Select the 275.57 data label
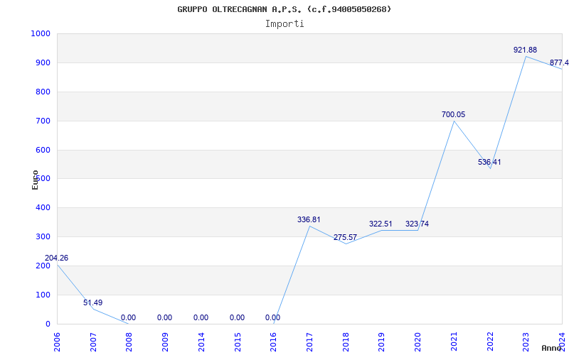The height and width of the screenshot is (355, 569). coord(346,237)
